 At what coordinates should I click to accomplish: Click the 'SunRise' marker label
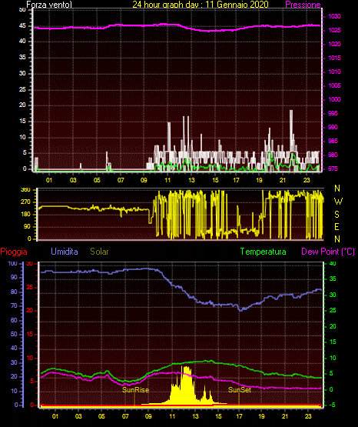pyautogui.click(x=135, y=390)
